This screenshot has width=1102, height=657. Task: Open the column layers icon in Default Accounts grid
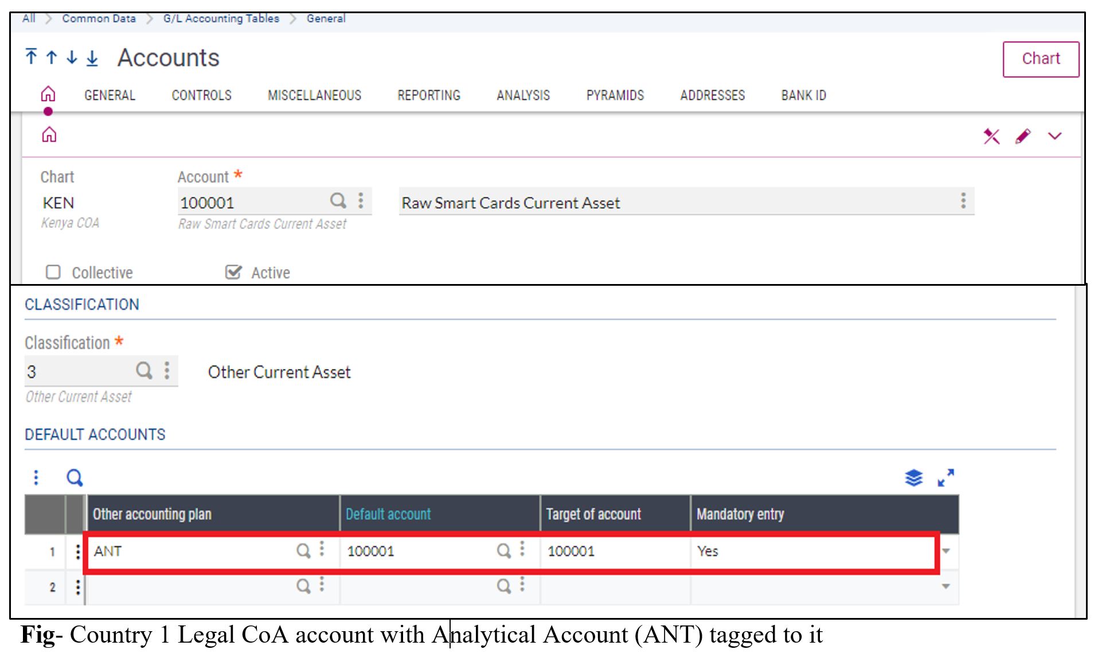click(914, 477)
